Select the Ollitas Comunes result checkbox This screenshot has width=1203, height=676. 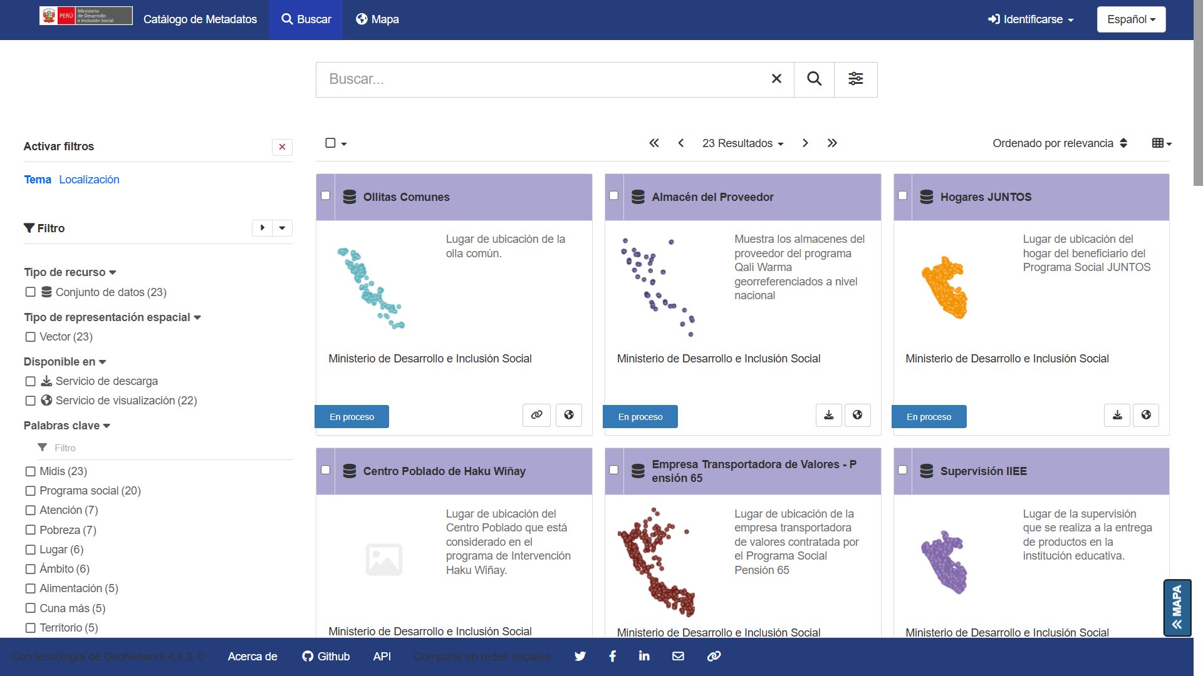click(325, 195)
